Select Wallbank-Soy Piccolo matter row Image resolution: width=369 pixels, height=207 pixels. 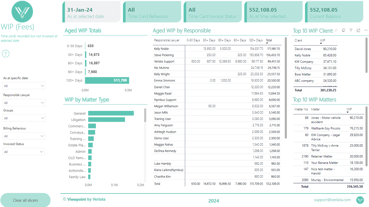329,128
